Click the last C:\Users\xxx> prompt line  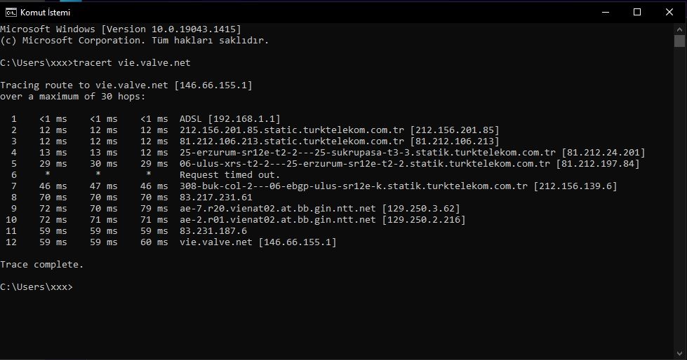(x=36, y=287)
